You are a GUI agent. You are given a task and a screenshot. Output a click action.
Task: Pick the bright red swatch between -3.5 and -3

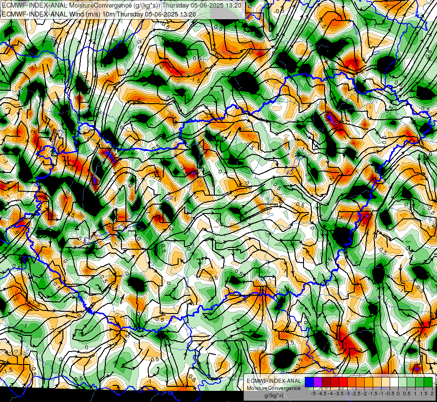click(x=343, y=382)
